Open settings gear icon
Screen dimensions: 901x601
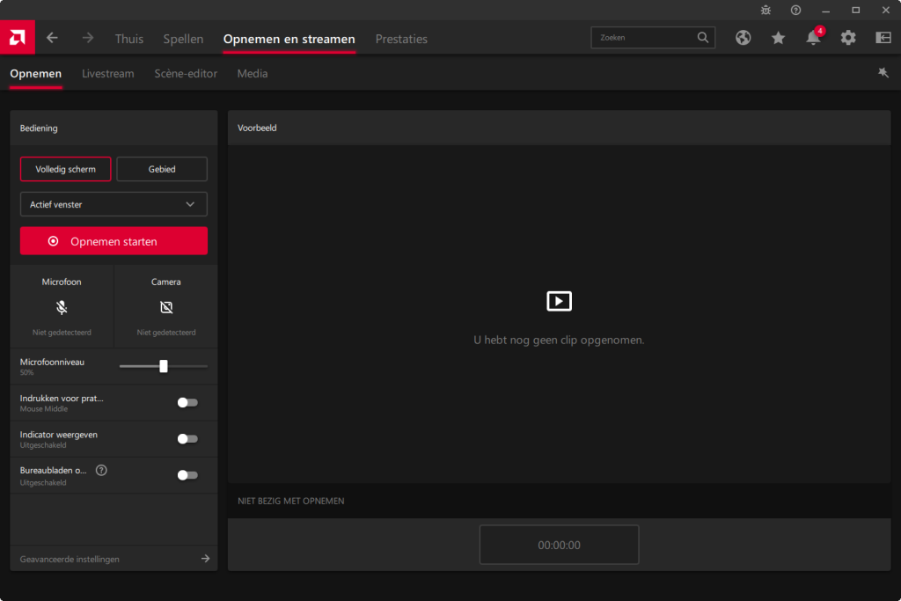pyautogui.click(x=848, y=38)
